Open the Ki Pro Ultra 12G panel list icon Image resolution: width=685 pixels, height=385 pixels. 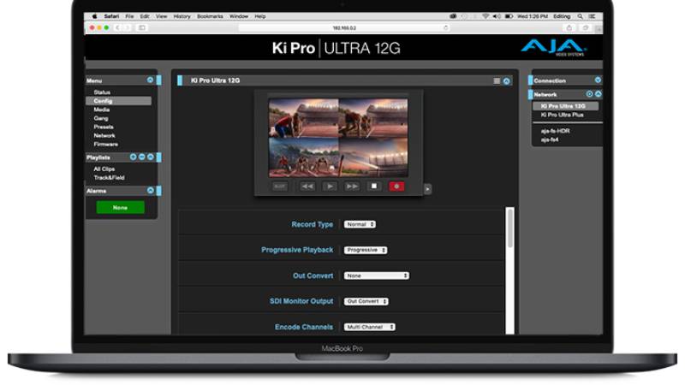tap(497, 80)
